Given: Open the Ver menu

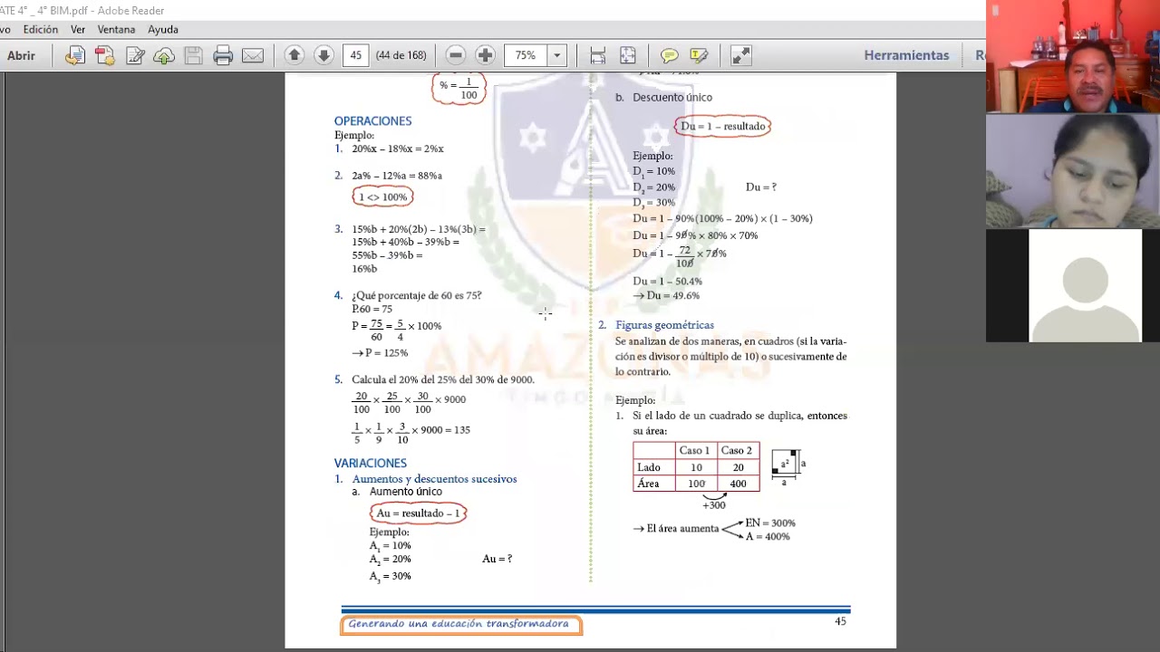Looking at the screenshot, I should click(x=78, y=29).
